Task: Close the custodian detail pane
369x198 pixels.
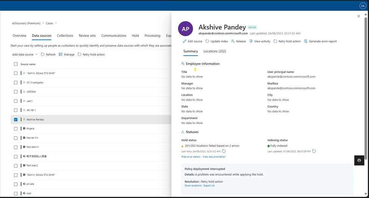Action: point(358,16)
